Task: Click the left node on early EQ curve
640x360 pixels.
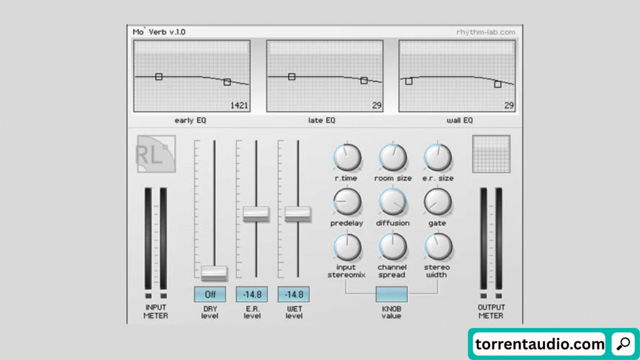Action: tap(159, 76)
